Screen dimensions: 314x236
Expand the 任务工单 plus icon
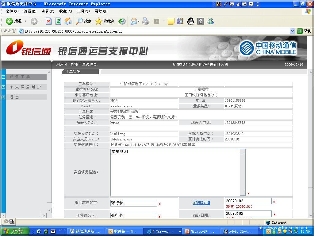(x=3, y=77)
